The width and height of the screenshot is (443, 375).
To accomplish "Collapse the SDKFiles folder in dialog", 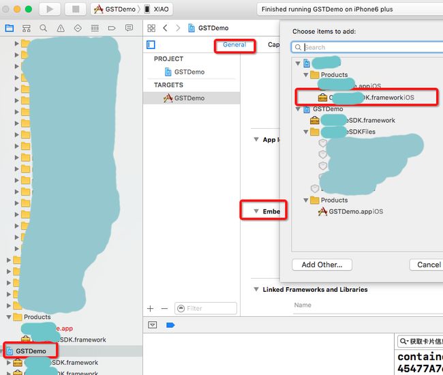I will pyautogui.click(x=306, y=132).
